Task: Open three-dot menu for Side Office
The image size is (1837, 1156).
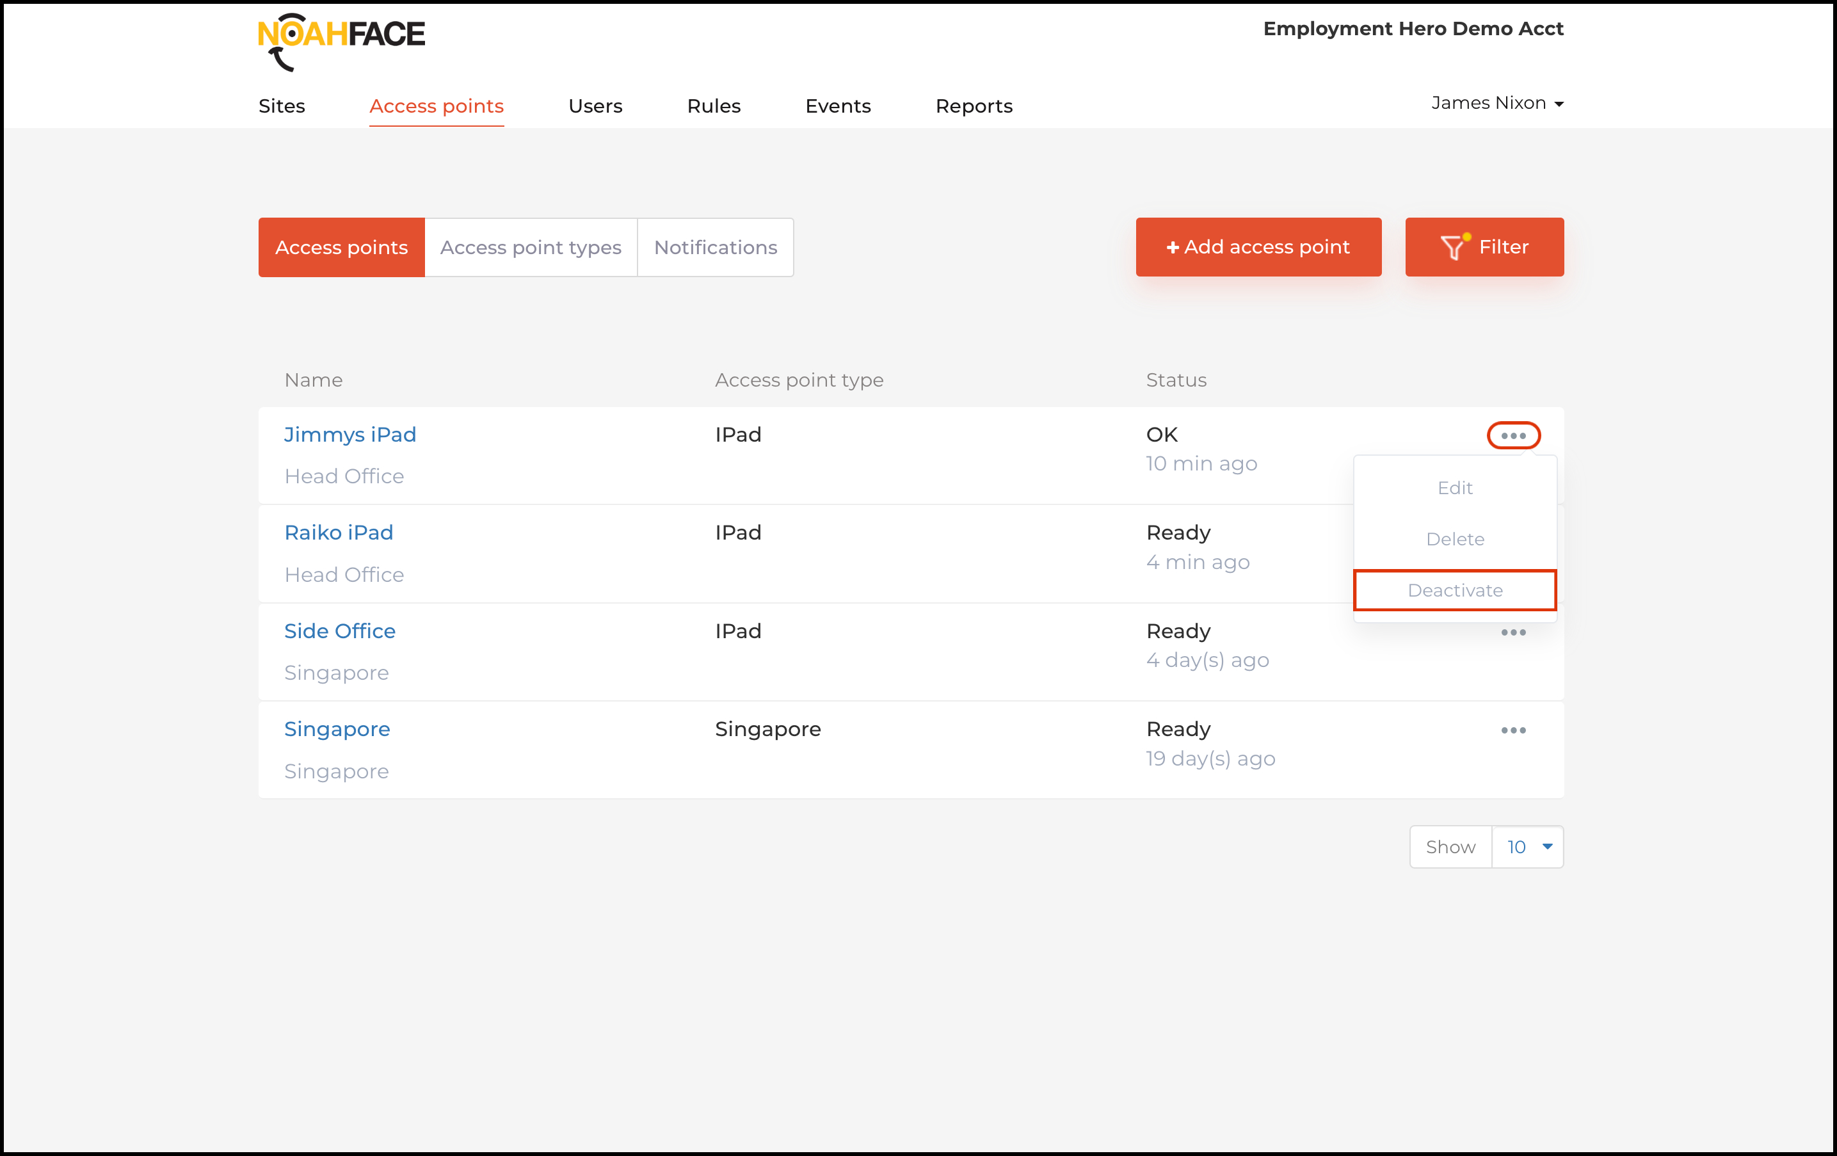Action: [1512, 632]
